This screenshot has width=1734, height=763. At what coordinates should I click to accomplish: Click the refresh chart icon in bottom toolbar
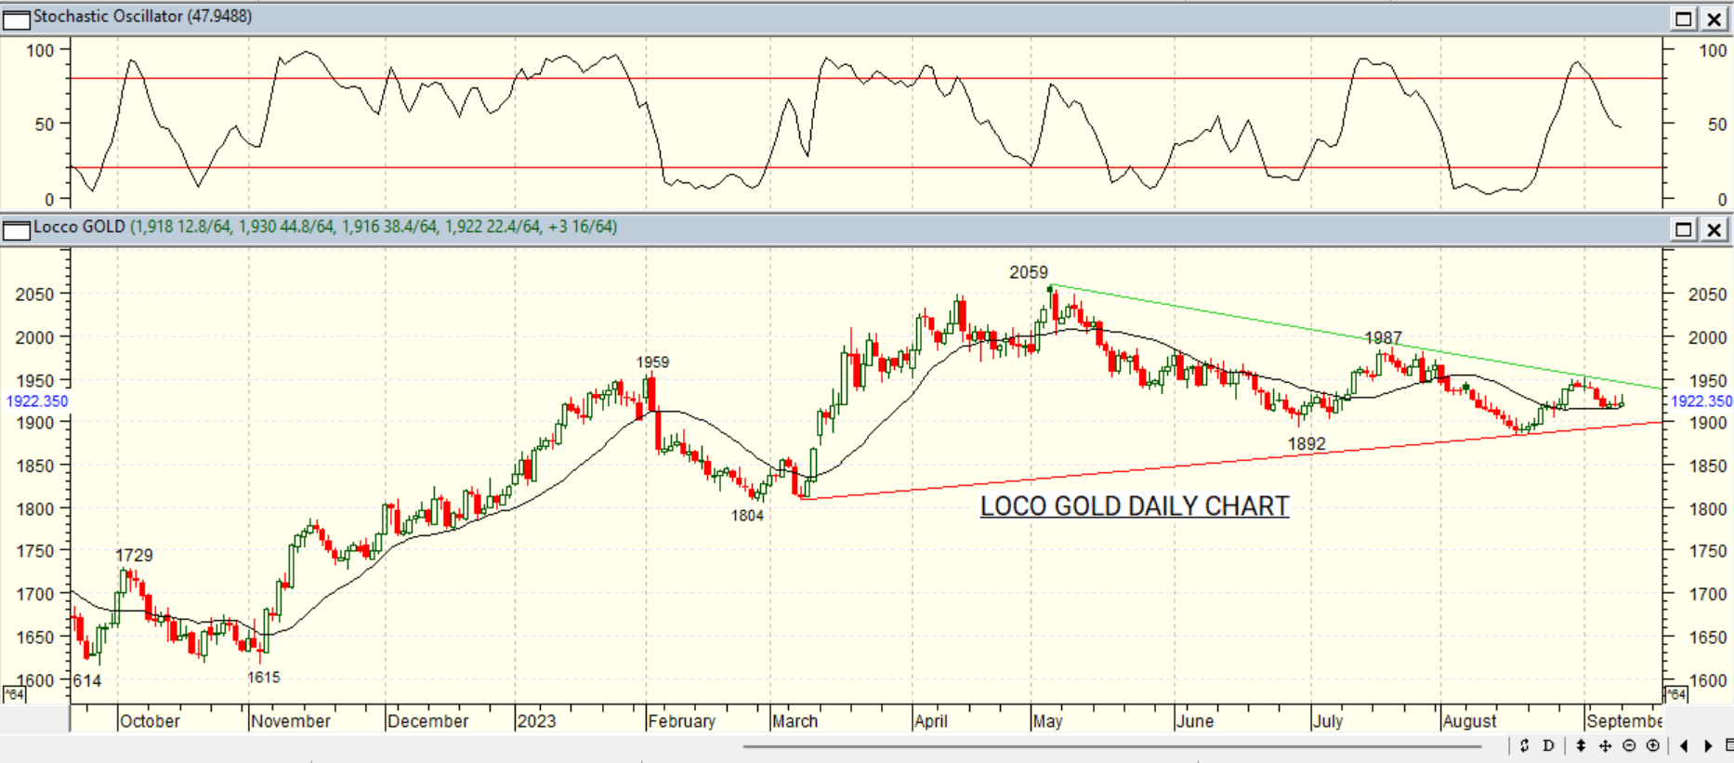click(x=1524, y=745)
